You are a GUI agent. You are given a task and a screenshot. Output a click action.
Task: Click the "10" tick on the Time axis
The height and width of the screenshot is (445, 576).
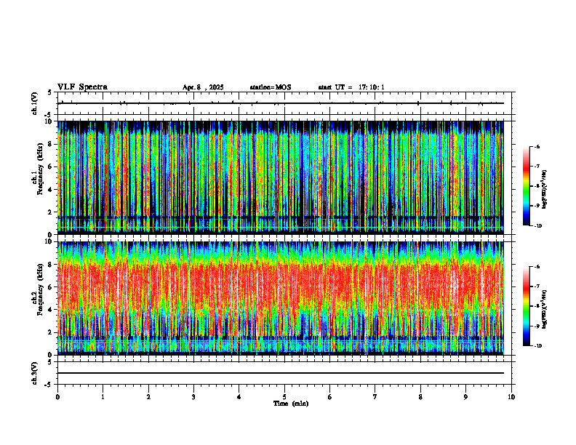[511, 397]
